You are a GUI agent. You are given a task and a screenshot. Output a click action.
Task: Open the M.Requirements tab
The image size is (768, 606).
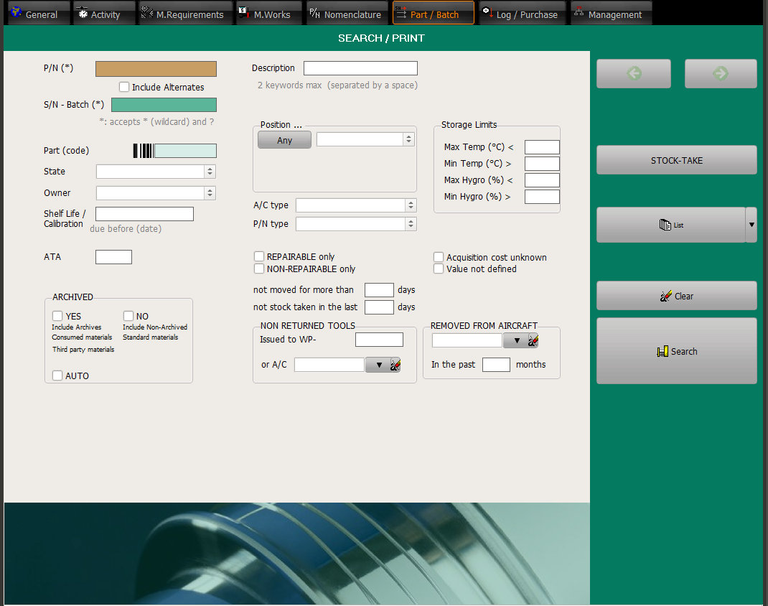(184, 13)
